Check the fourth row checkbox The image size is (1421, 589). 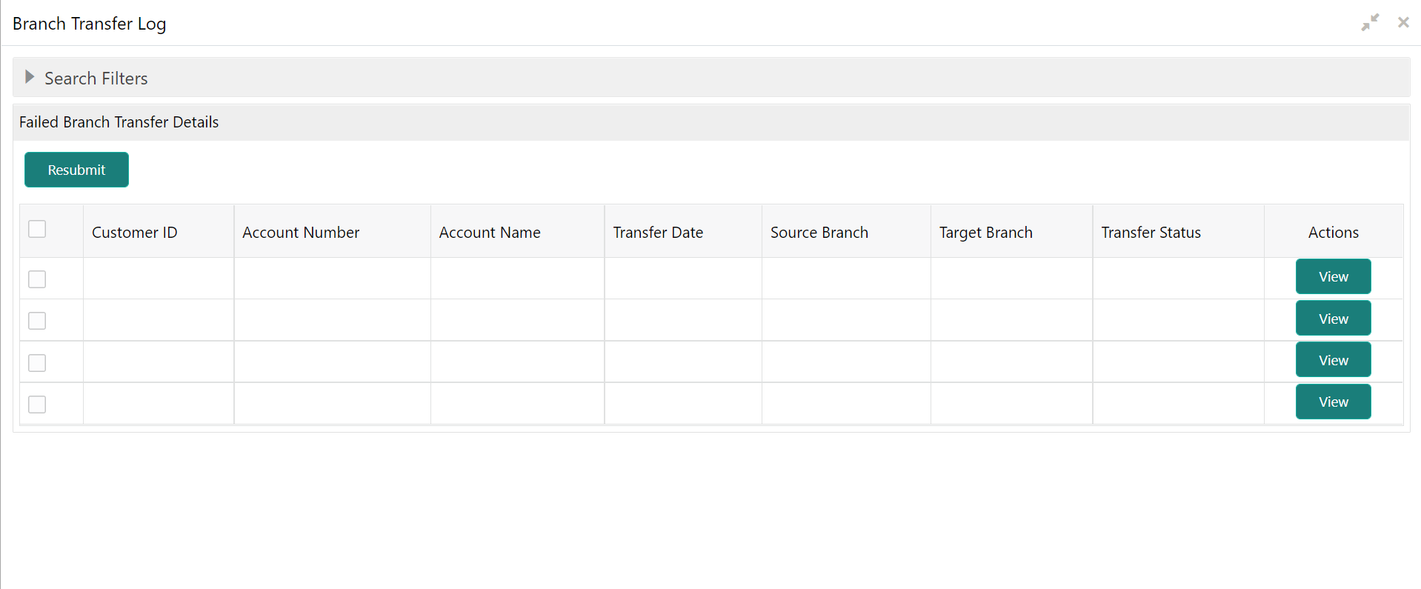point(37,405)
